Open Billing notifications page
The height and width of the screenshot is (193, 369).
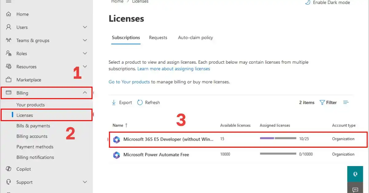point(35,157)
